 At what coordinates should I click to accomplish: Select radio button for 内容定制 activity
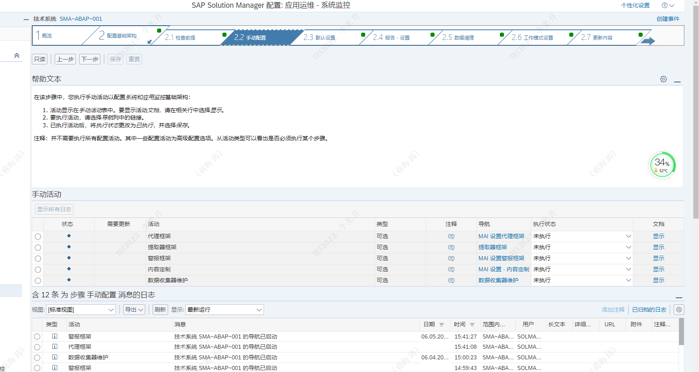(38, 270)
